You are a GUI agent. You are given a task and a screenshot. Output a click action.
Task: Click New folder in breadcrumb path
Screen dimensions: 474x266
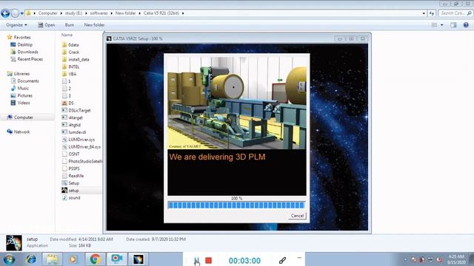click(x=125, y=13)
